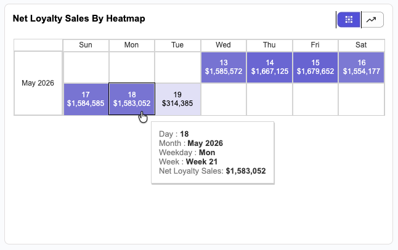
Task: Click the Thu column header
Action: pyautogui.click(x=270, y=45)
